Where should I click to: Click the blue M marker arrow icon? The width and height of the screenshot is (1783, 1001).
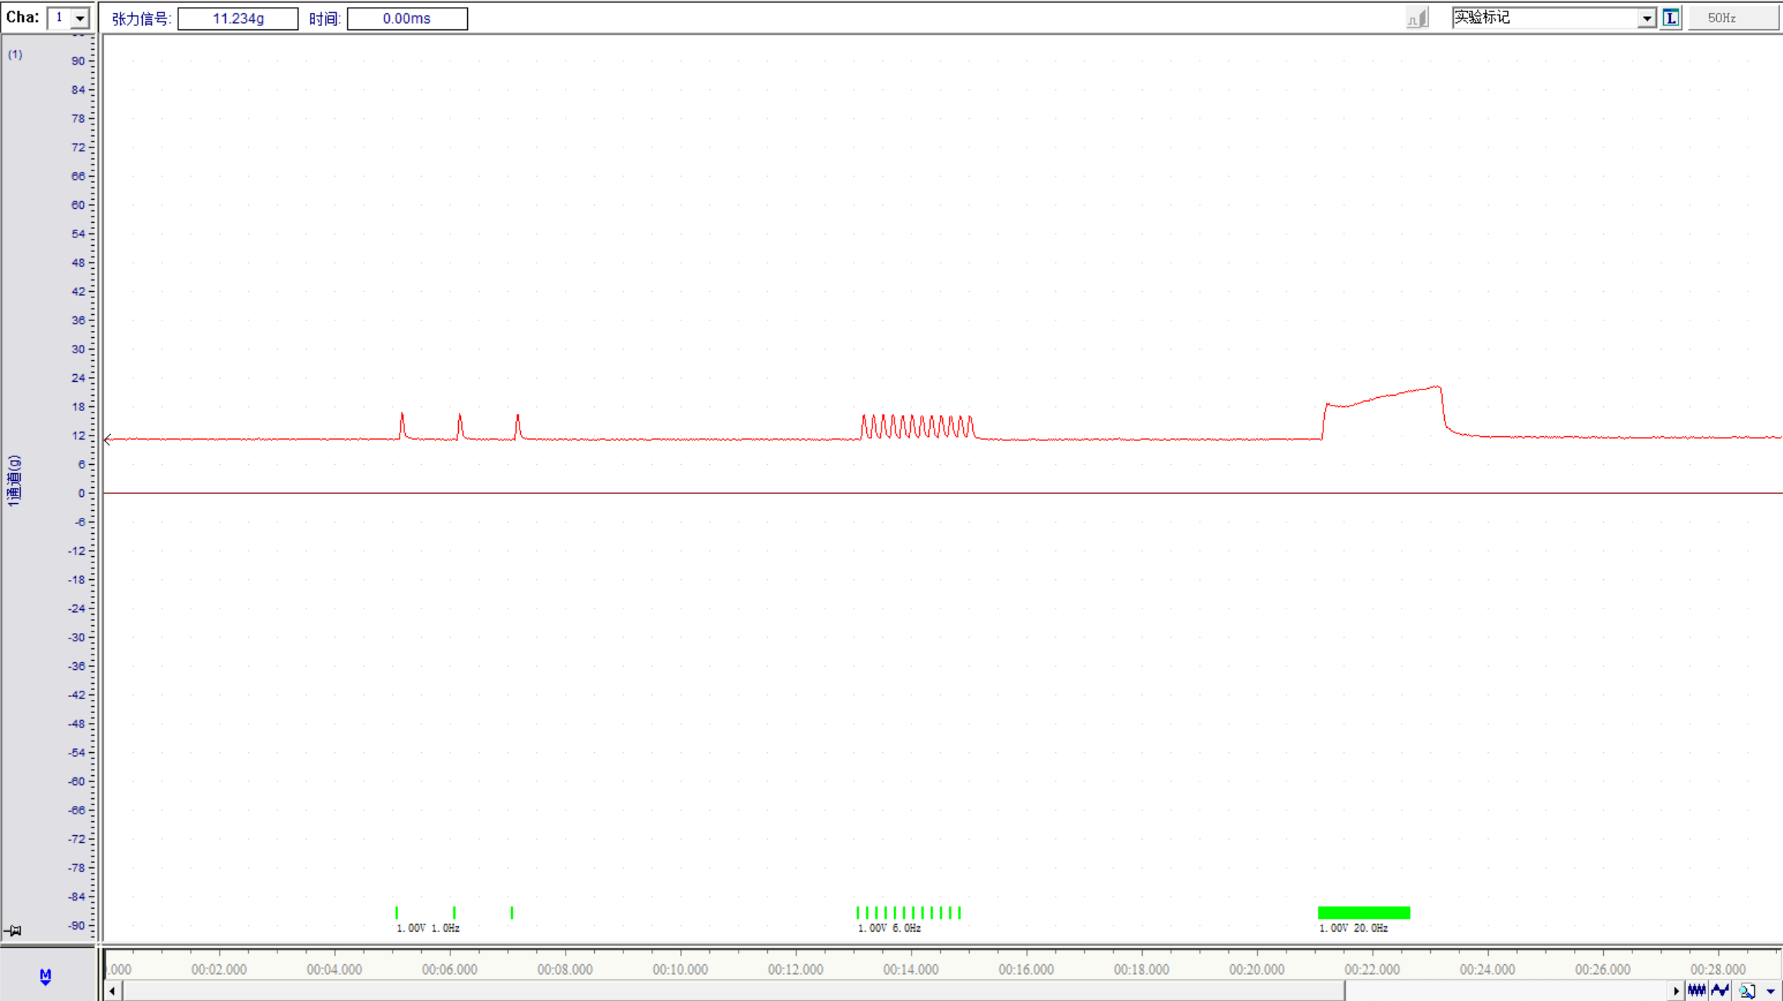[x=45, y=976]
